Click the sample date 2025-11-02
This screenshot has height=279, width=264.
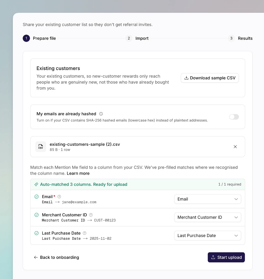tap(100, 239)
